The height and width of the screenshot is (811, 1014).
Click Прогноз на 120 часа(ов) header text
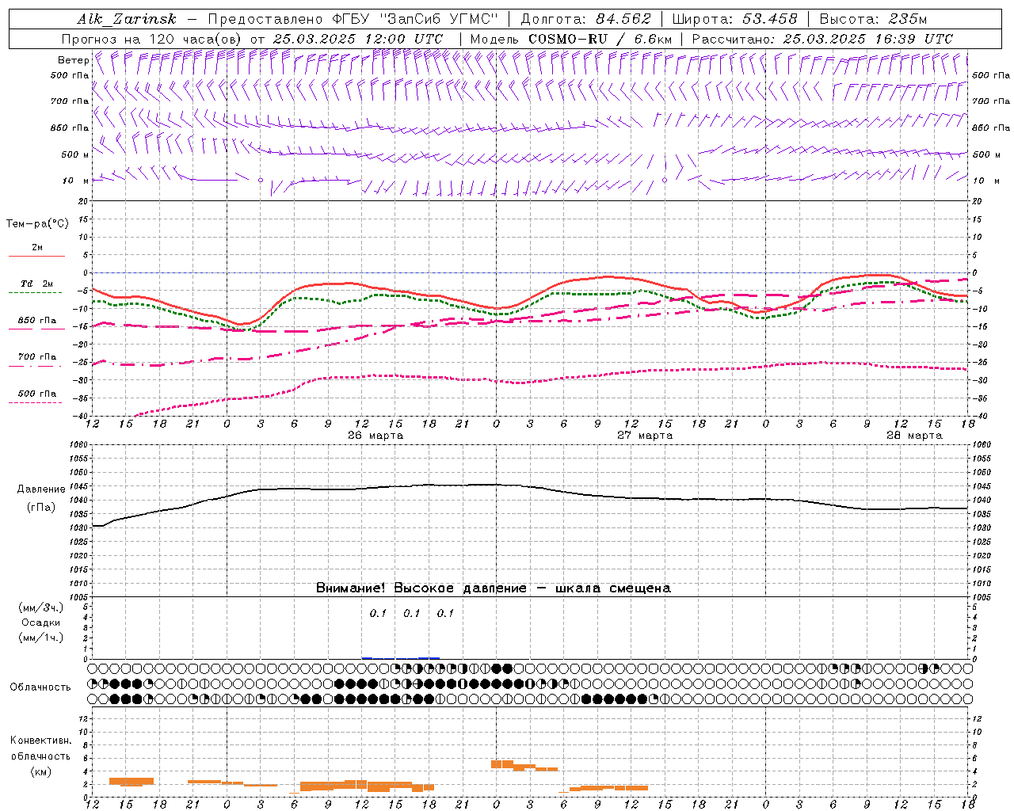(x=253, y=39)
